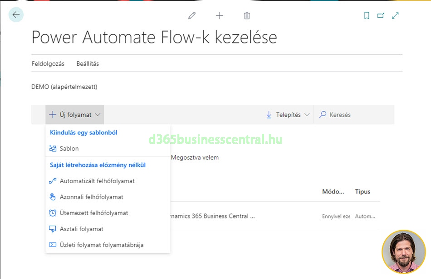The height and width of the screenshot is (279, 431).
Task: Click the expand fullscreen arrows icon
Action: click(396, 15)
